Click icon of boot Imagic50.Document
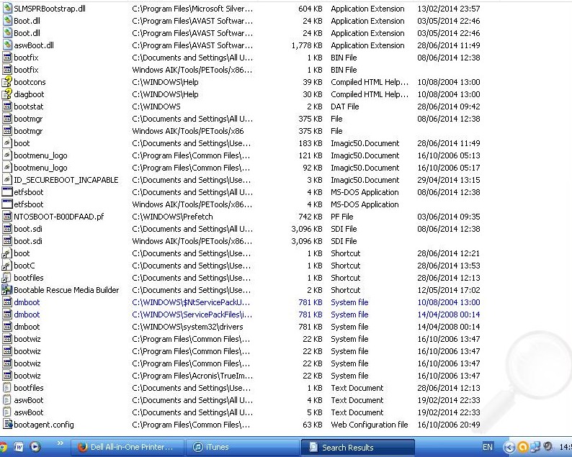572x457 pixels. (7, 143)
